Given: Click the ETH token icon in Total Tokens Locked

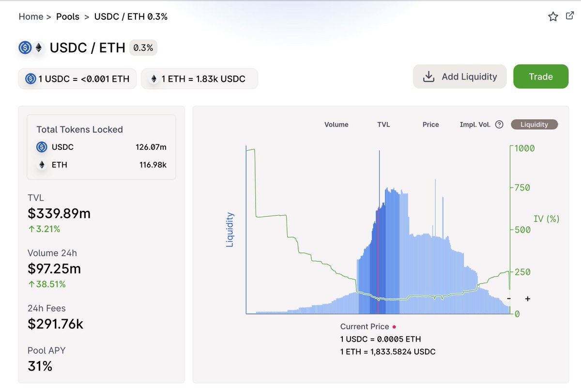Looking at the screenshot, I should click(42, 165).
